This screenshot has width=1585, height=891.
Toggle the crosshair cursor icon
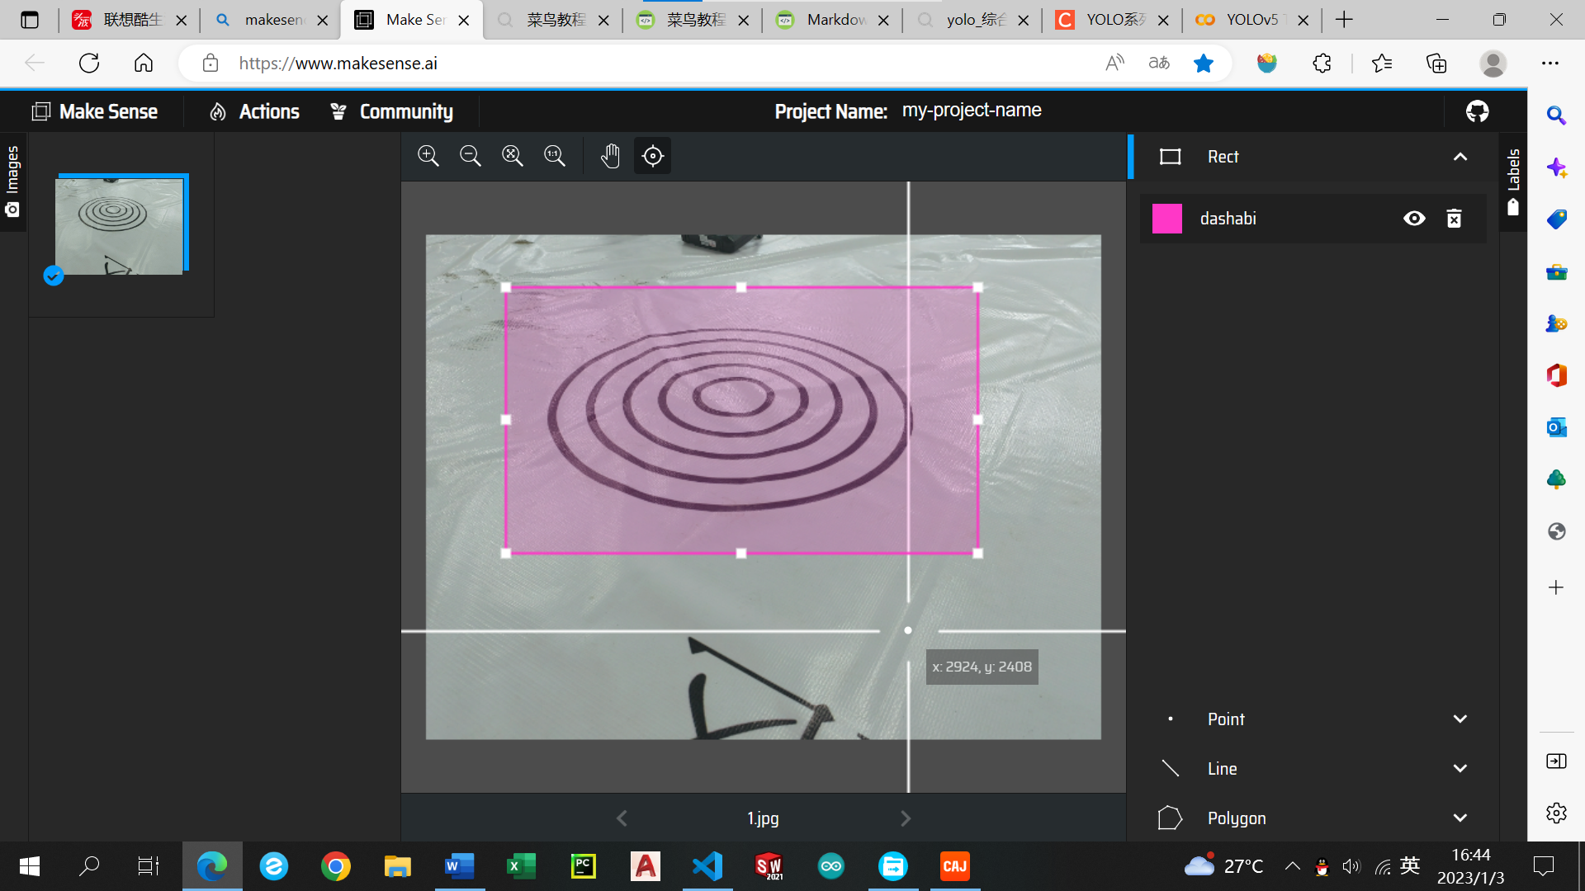point(652,156)
